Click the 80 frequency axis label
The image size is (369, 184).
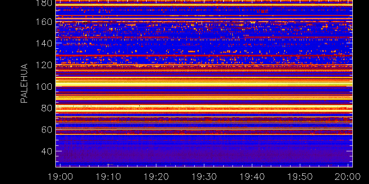(x=47, y=108)
